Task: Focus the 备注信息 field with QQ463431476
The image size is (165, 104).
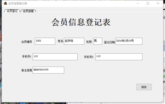Action: [48, 70]
